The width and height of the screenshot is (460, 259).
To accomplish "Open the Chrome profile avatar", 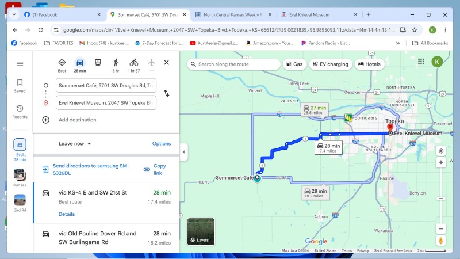I will click(432, 30).
